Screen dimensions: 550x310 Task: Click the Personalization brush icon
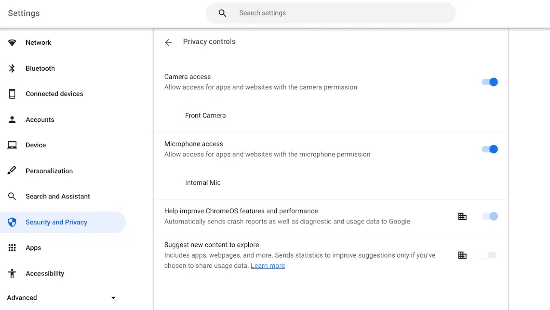(12, 170)
